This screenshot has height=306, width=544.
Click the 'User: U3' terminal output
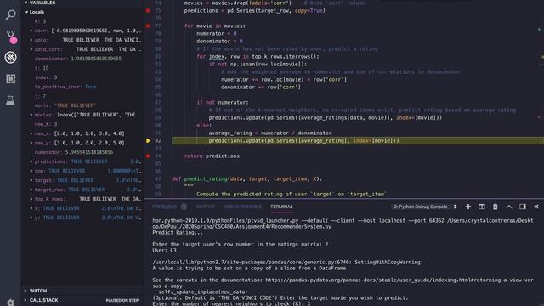[164, 251]
